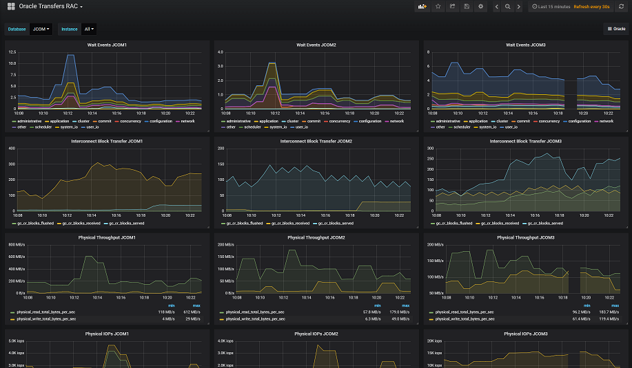The height and width of the screenshot is (368, 632).
Task: Toggle gc_cr_blocks_flushed in Interconnect JCOM3 legend
Action: pos(454,224)
